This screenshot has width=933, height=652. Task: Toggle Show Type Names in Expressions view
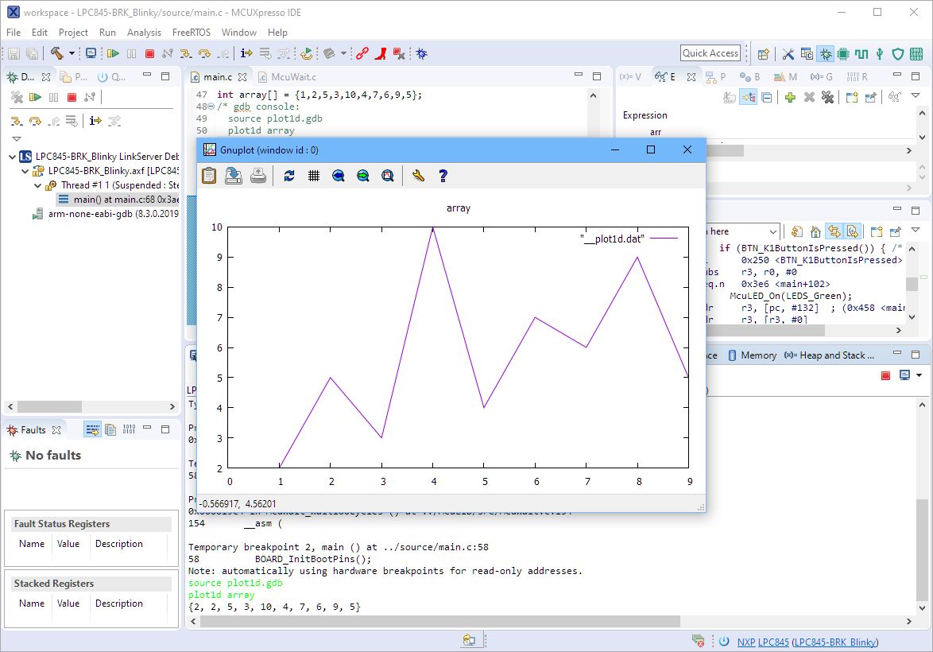pos(730,97)
